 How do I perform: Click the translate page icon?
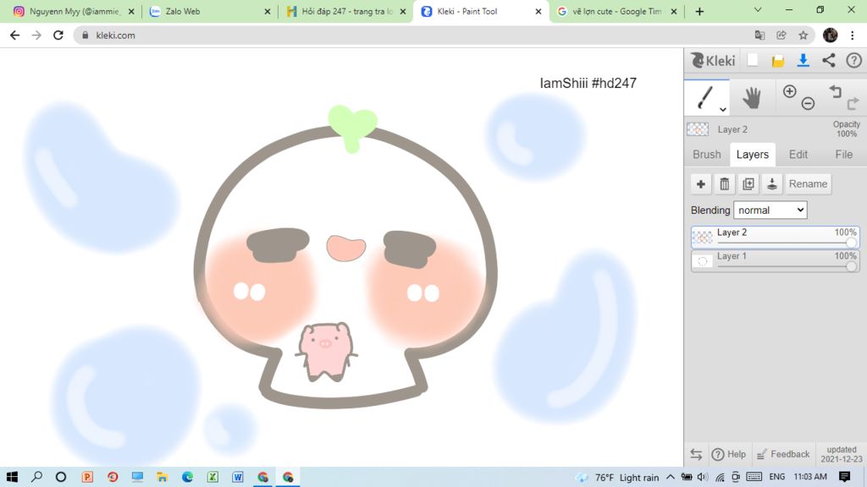point(759,35)
